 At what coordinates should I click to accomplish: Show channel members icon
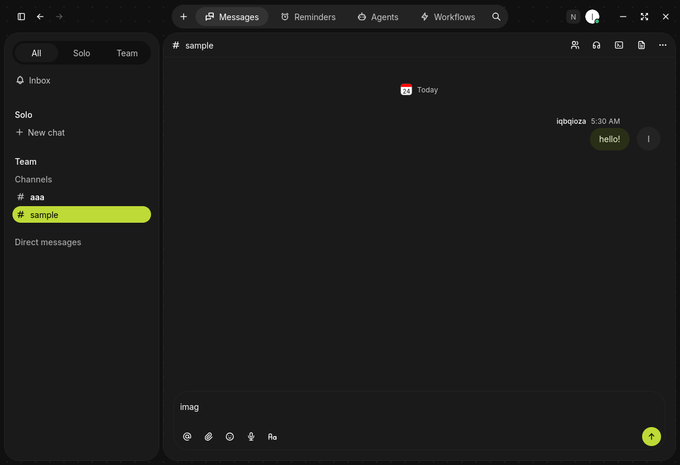[x=575, y=45]
